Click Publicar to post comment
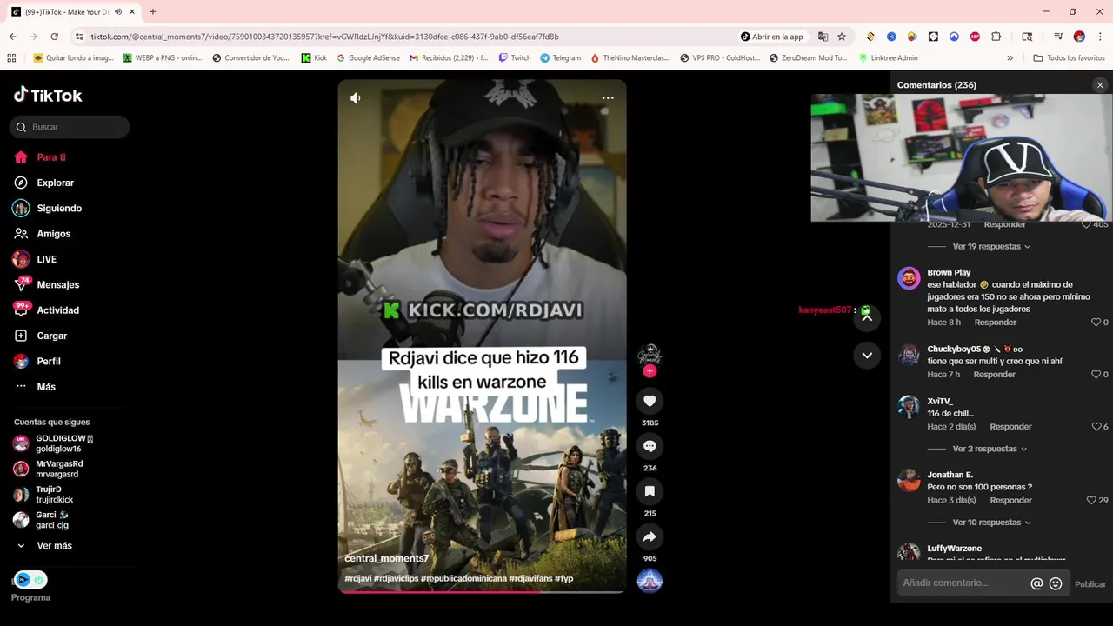 pos(1090,584)
